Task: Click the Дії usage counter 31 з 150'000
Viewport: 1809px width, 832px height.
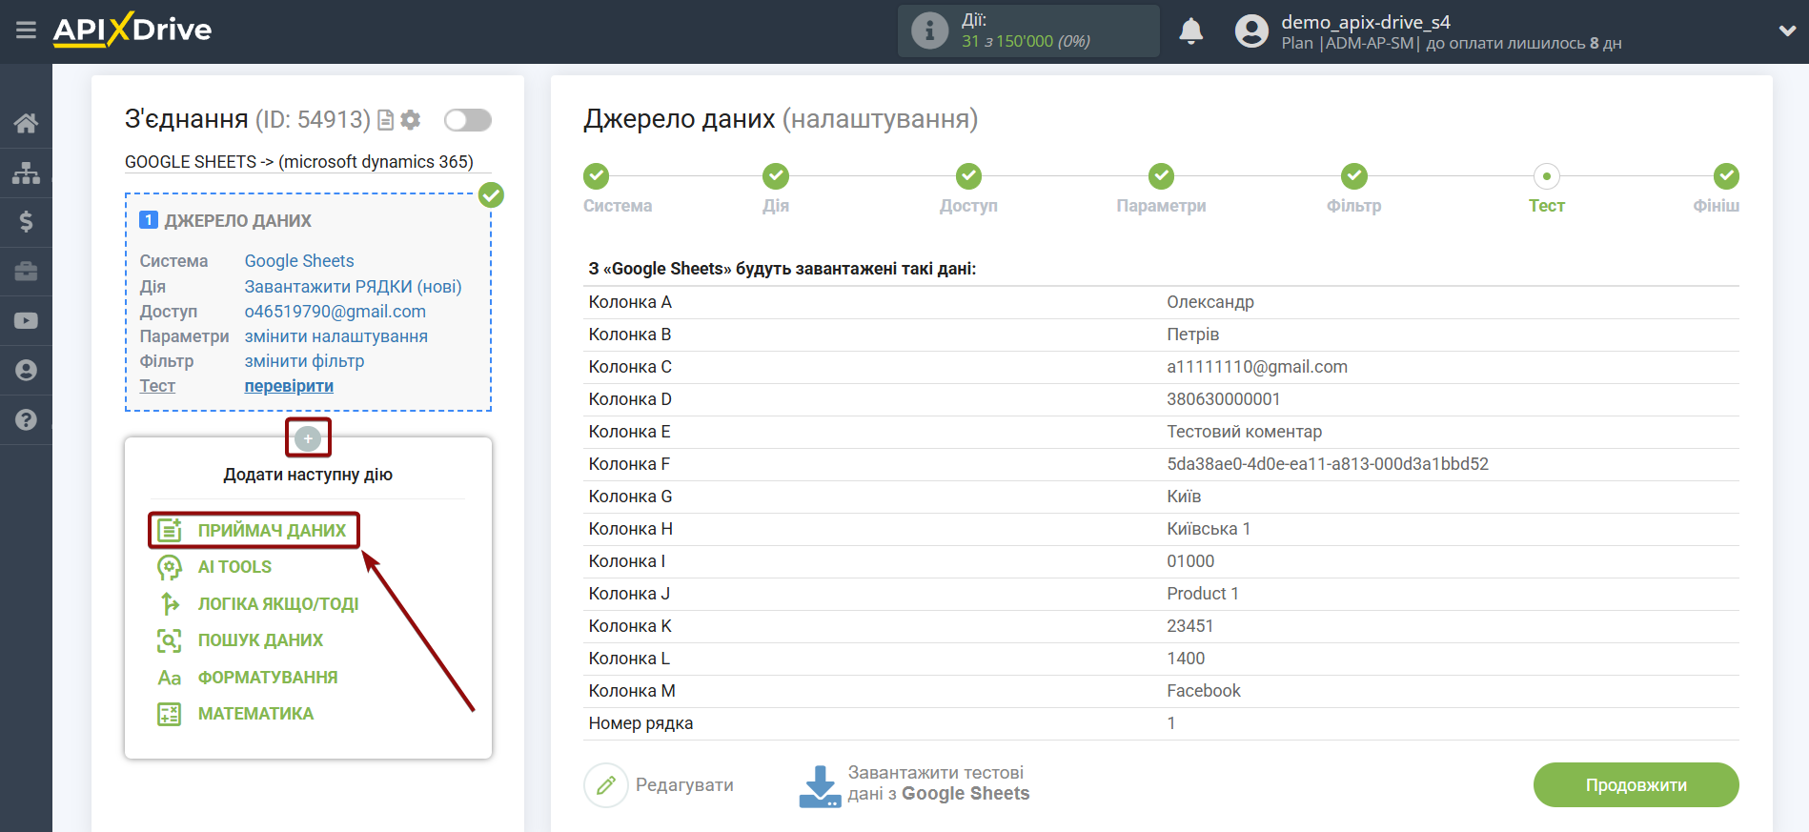Action: [x=1026, y=41]
